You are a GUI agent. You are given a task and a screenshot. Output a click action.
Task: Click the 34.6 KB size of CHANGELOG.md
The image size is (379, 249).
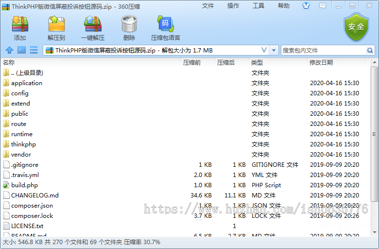pyautogui.click(x=201, y=195)
